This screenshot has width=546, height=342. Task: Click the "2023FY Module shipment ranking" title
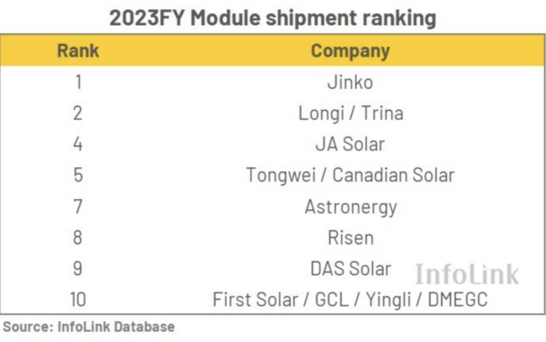(x=274, y=17)
